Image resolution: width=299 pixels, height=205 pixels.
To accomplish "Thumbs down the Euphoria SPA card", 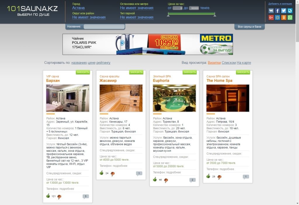I will (166, 180).
